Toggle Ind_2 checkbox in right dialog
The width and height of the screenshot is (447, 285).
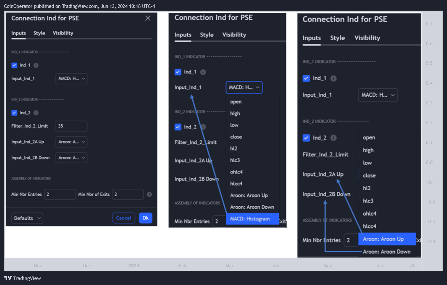click(306, 138)
